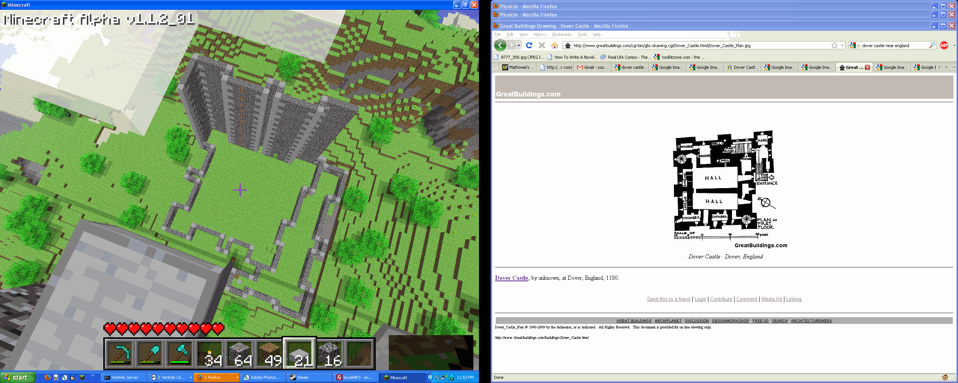The width and height of the screenshot is (958, 383).
Task: Click the GreatBuildings.com header banner
Action: pos(724,87)
